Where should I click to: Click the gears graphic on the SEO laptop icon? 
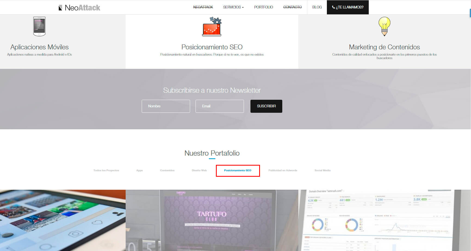[216, 20]
